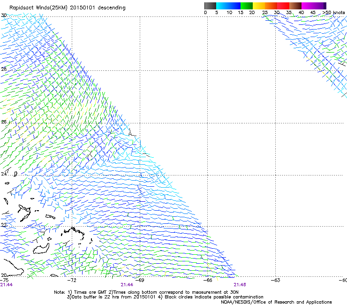The image size is (347, 305).
Task: Select the '21:44' time next to -69
Action: [127, 285]
